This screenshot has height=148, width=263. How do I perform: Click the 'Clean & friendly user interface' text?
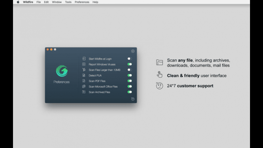(x=197, y=76)
